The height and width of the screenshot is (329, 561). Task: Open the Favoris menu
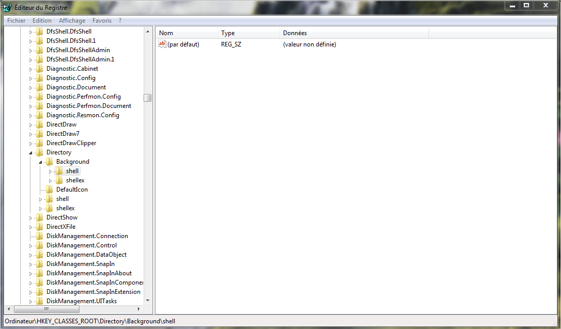[102, 21]
